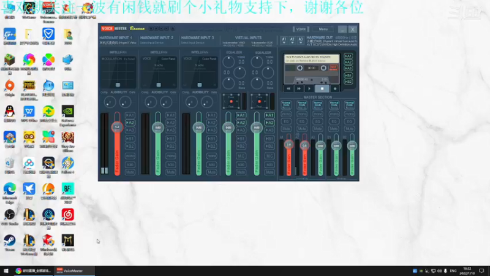This screenshot has height=276, width=490.
Task: Click Voicemeeter VAIO Treble EQ knob
Action: point(228,62)
